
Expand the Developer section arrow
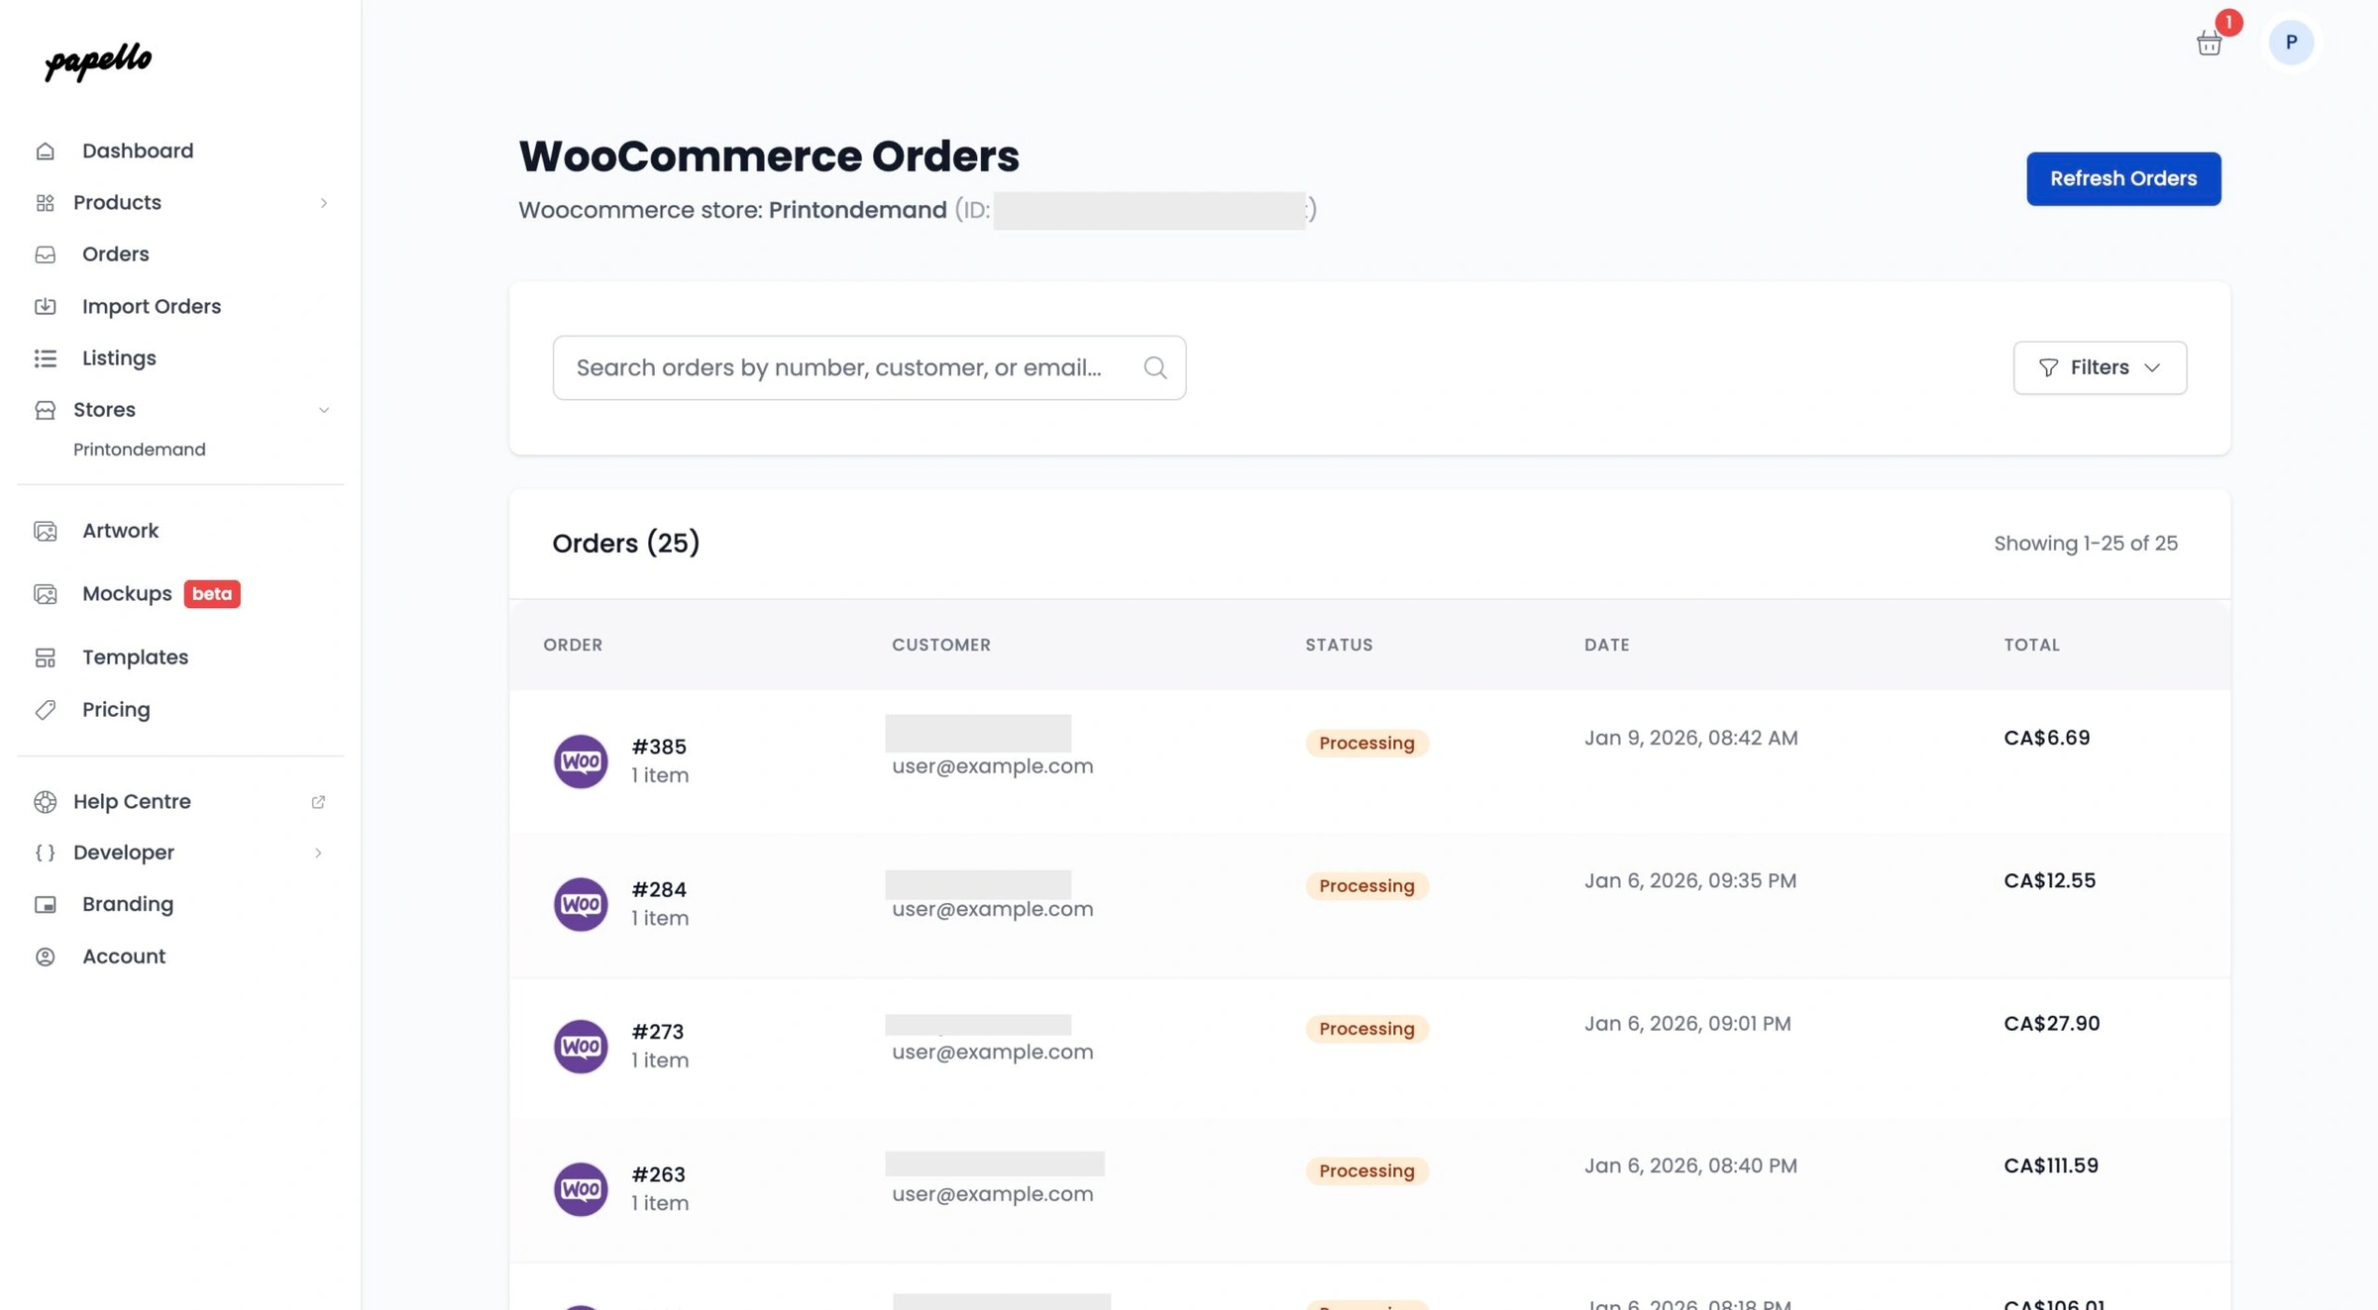318,852
